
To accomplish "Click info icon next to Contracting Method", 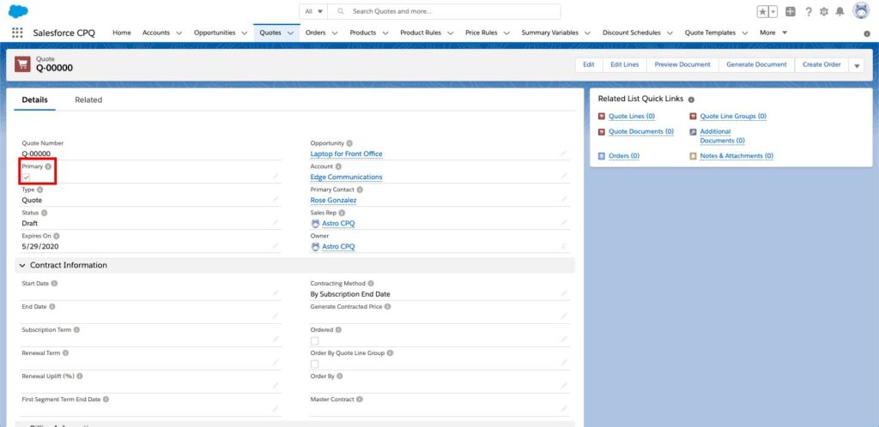I will point(371,284).
